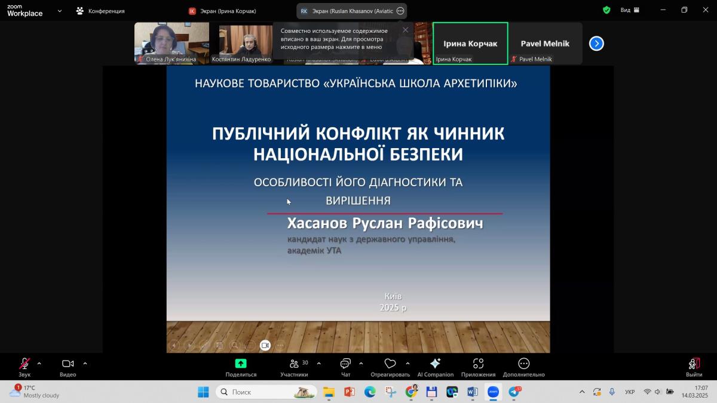717x403 pixels.
Task: Click the Отреагировать heart reaction icon
Action: 390,364
